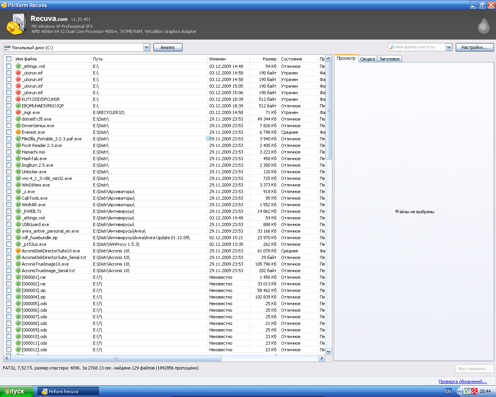
Task: Click the scroll-right arrow of file list
Action: point(322,358)
